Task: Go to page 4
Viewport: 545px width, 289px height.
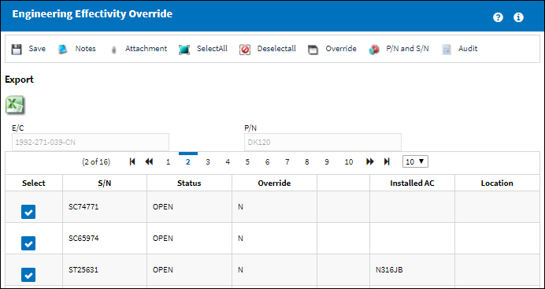Action: pos(228,162)
